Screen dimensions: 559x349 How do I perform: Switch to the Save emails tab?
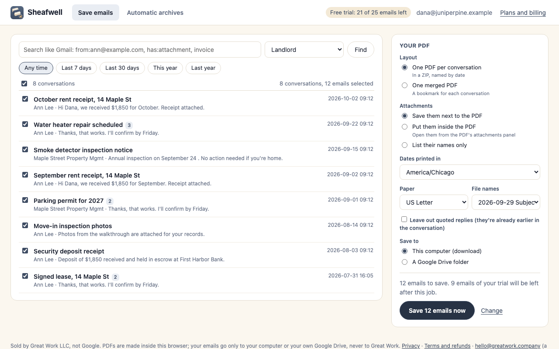click(96, 13)
